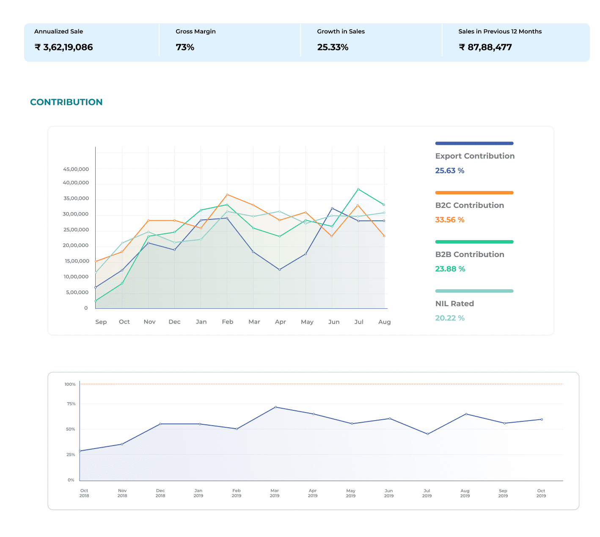The height and width of the screenshot is (537, 600).
Task: Open the Growth in Sales 25.33% figure
Action: 333,47
